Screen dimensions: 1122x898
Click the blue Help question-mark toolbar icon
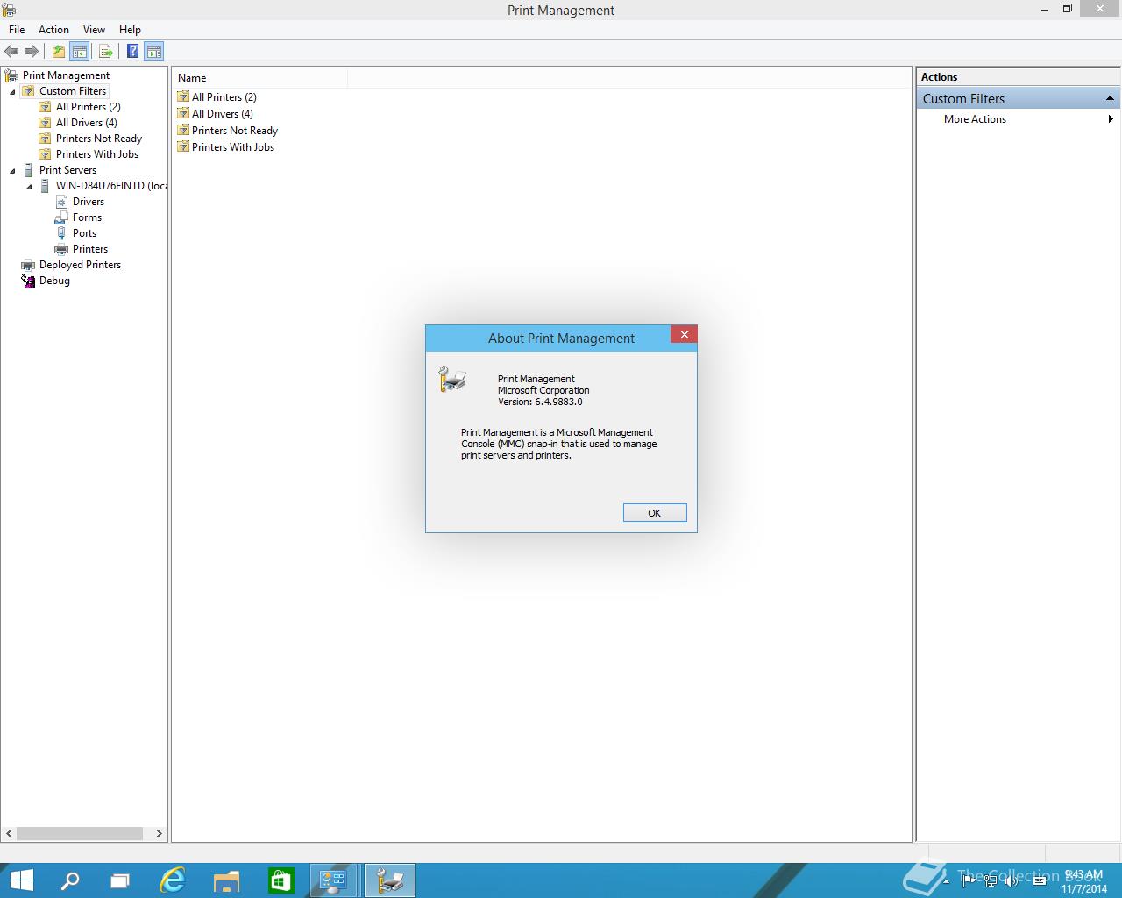(132, 51)
